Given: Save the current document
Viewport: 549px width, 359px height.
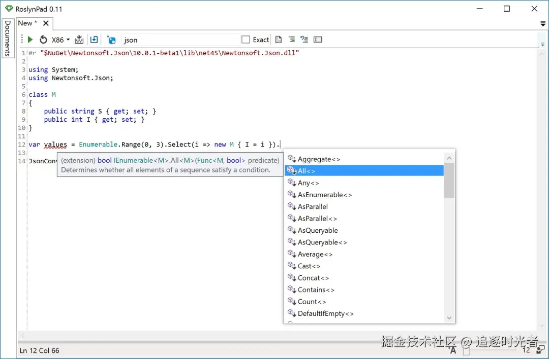Looking at the screenshot, I should pos(94,40).
